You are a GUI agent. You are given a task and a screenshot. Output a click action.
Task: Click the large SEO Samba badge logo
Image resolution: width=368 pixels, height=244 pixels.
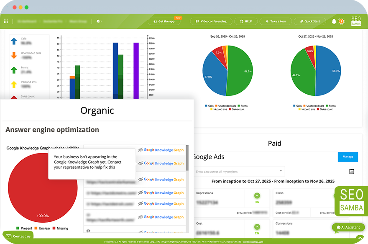[351, 201]
